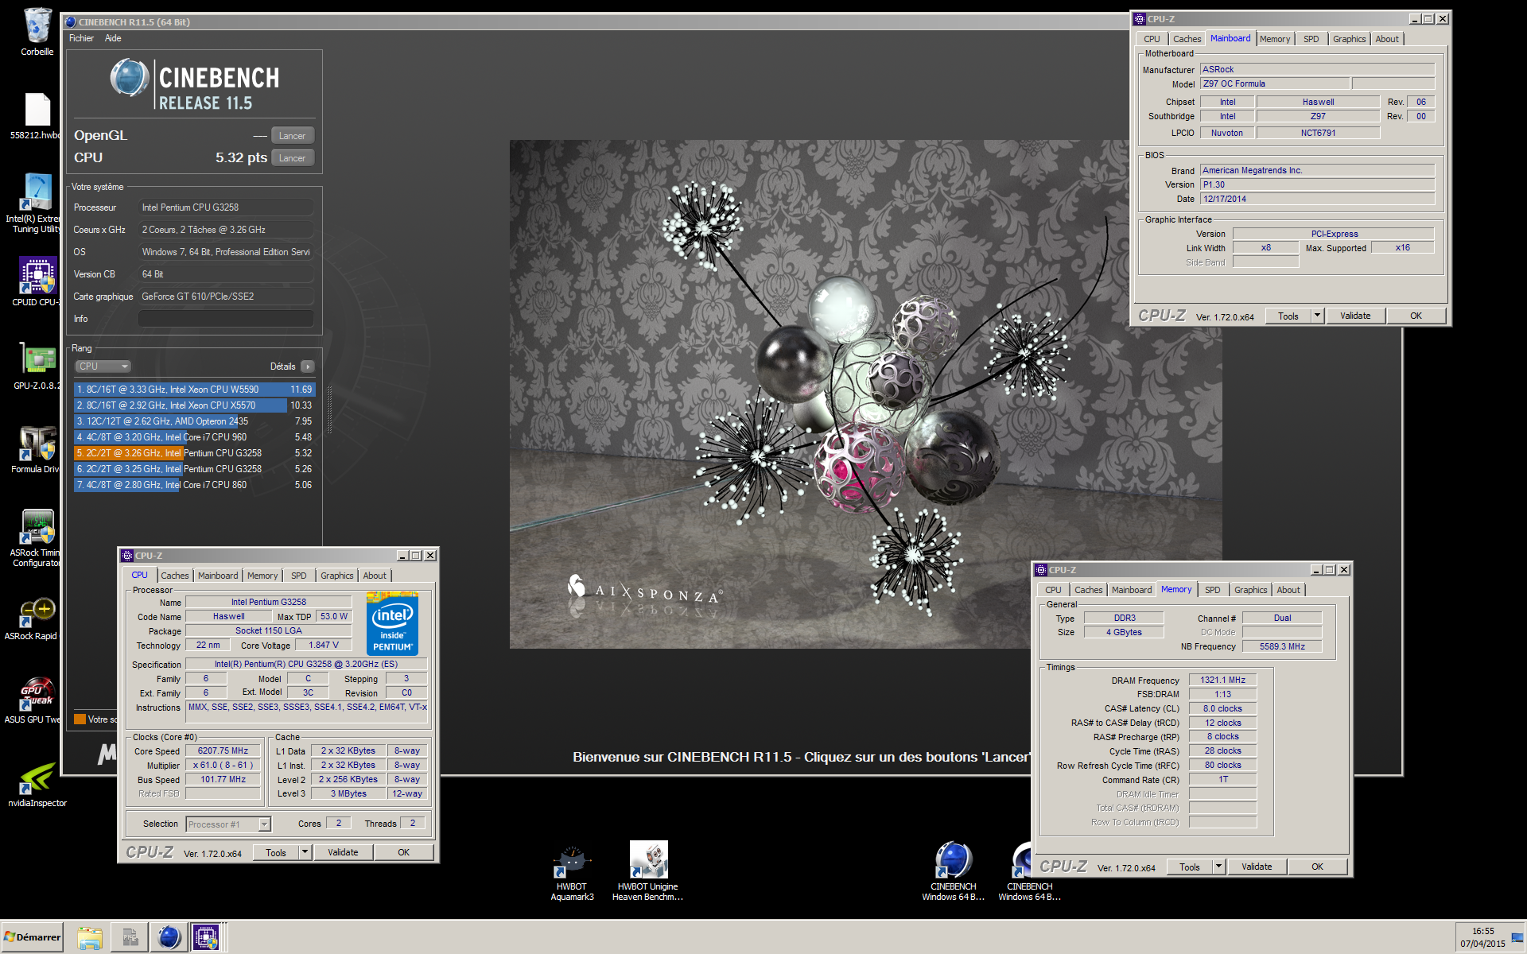Open the 558212.hwbot file on desktop

(37, 116)
